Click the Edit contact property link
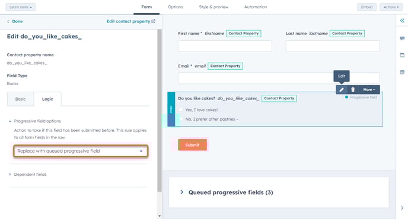Image resolution: width=408 pixels, height=219 pixels. [131, 21]
